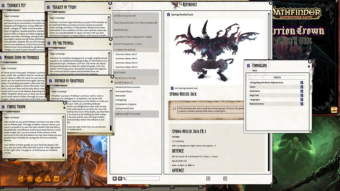Click the Spring-Heeled Jack header link icon
Screen dimensions: 340x191
coord(168,15)
